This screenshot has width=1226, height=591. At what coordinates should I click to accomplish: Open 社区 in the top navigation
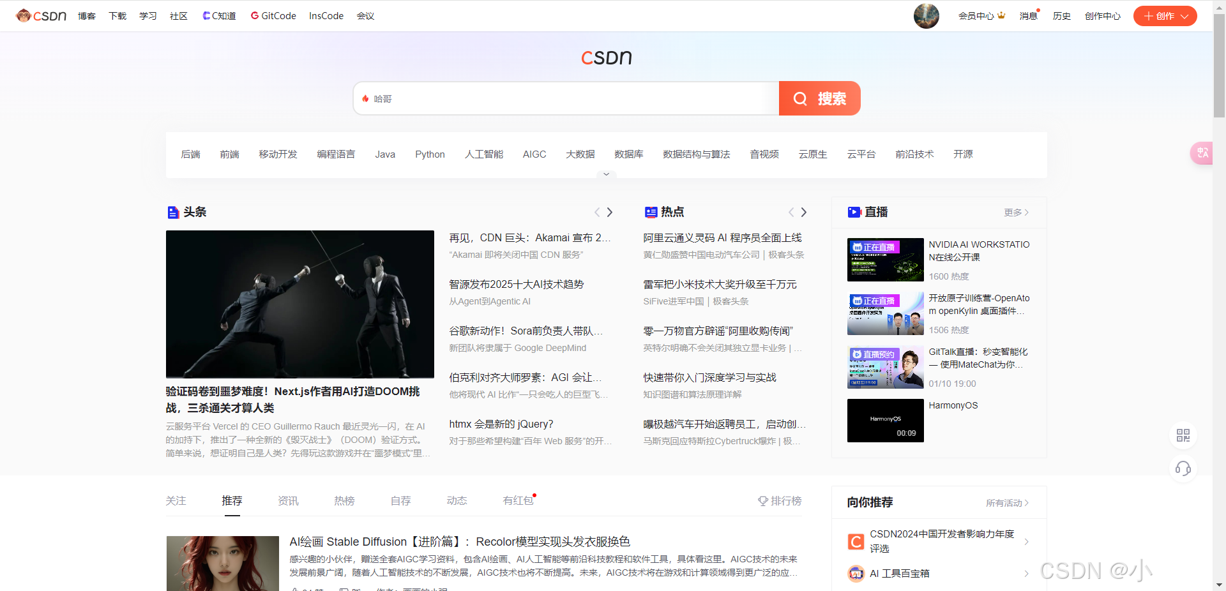tap(179, 16)
